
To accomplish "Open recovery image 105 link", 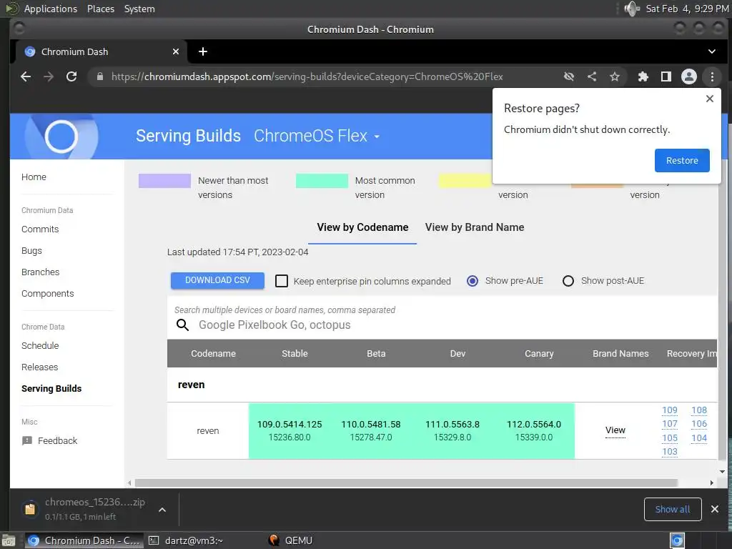I will pyautogui.click(x=669, y=438).
